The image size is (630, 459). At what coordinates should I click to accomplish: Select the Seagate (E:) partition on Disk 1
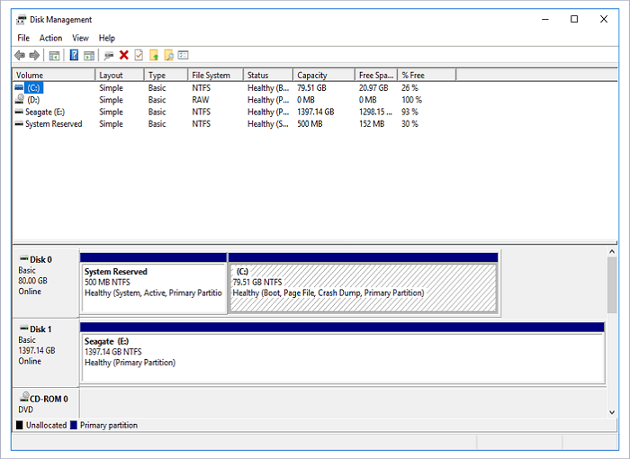pos(342,357)
